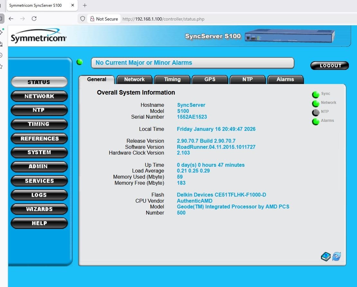Click the shield tracking protection icon
Viewport: 357px width, 287px height.
pos(83,19)
